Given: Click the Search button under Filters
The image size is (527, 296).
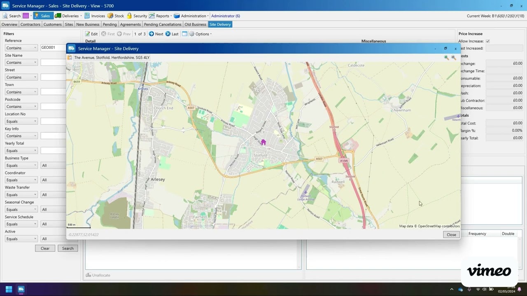Looking at the screenshot, I should pyautogui.click(x=68, y=248).
